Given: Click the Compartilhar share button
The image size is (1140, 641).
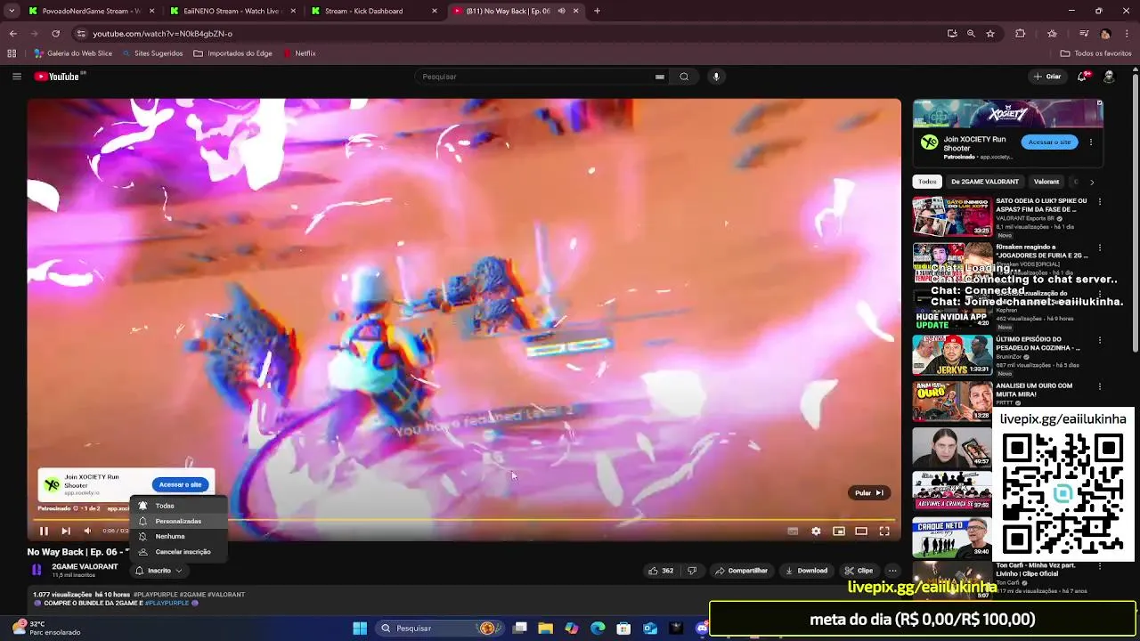Looking at the screenshot, I should click(742, 571).
